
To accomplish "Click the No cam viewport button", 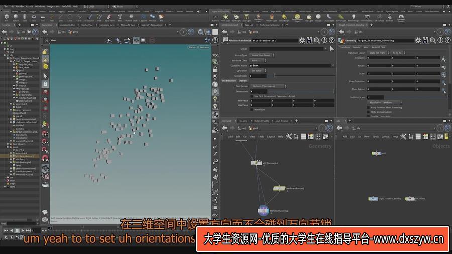I will [204, 47].
